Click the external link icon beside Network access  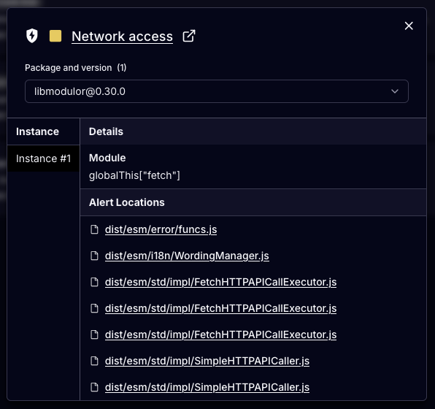coord(189,36)
